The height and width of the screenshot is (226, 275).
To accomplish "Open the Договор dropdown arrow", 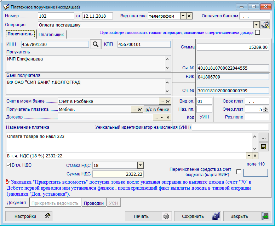I will click(162, 117).
